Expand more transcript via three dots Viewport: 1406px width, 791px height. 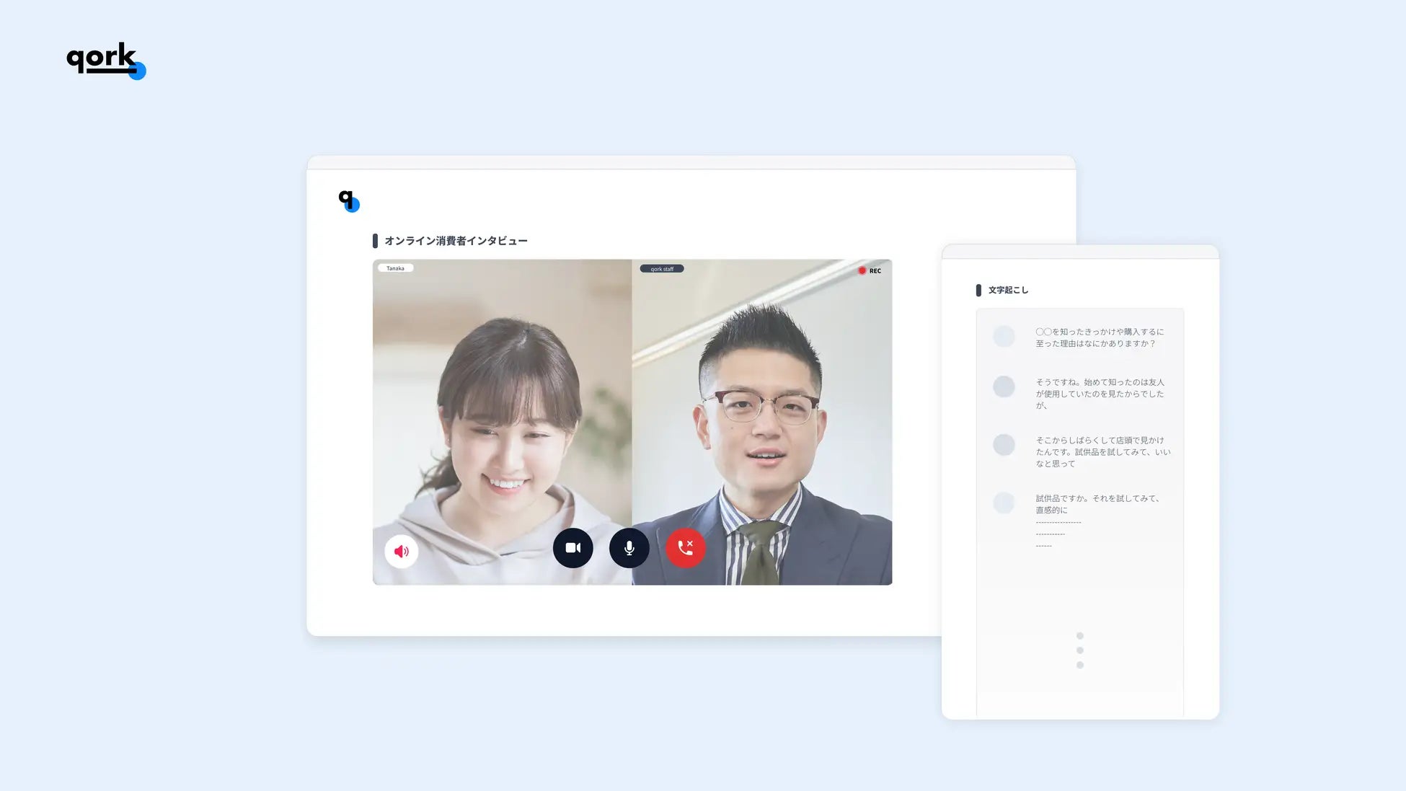tap(1079, 650)
